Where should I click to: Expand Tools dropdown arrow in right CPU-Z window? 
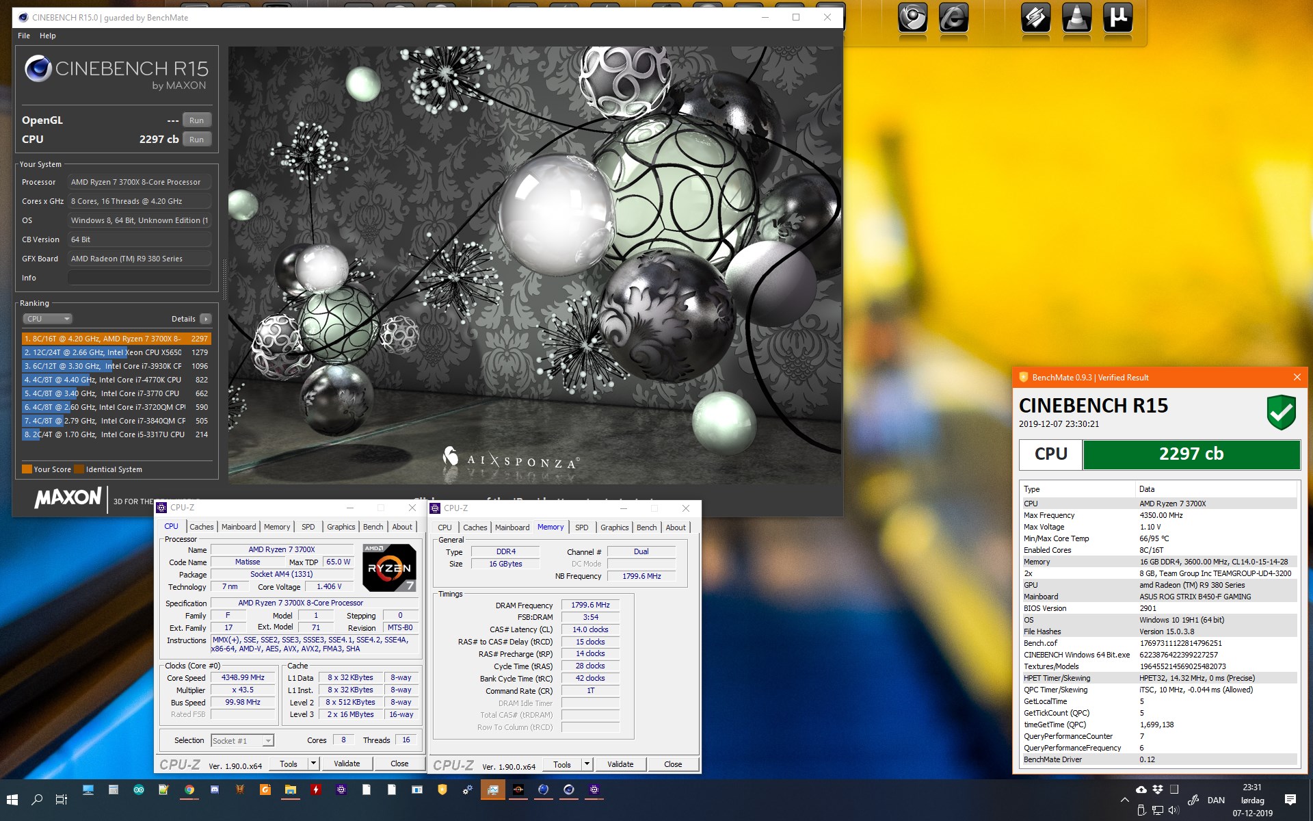pyautogui.click(x=587, y=764)
